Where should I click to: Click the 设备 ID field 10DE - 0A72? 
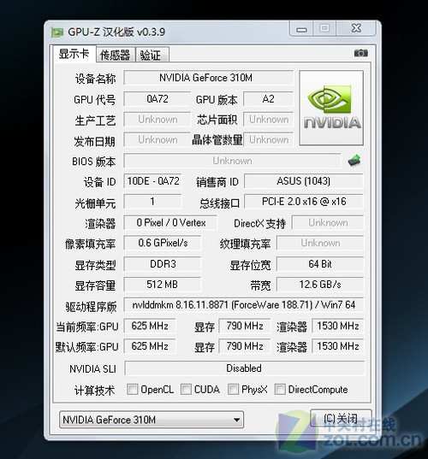click(x=152, y=181)
